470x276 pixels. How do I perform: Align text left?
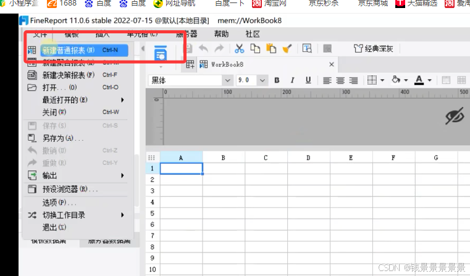327,80
